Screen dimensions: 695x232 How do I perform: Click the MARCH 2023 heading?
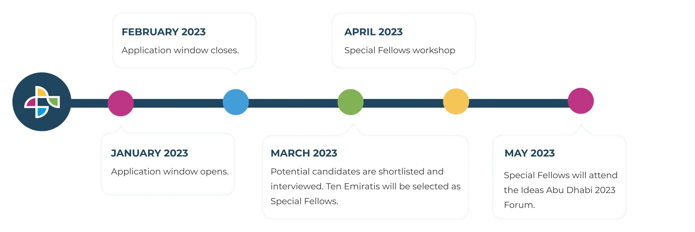(x=304, y=153)
